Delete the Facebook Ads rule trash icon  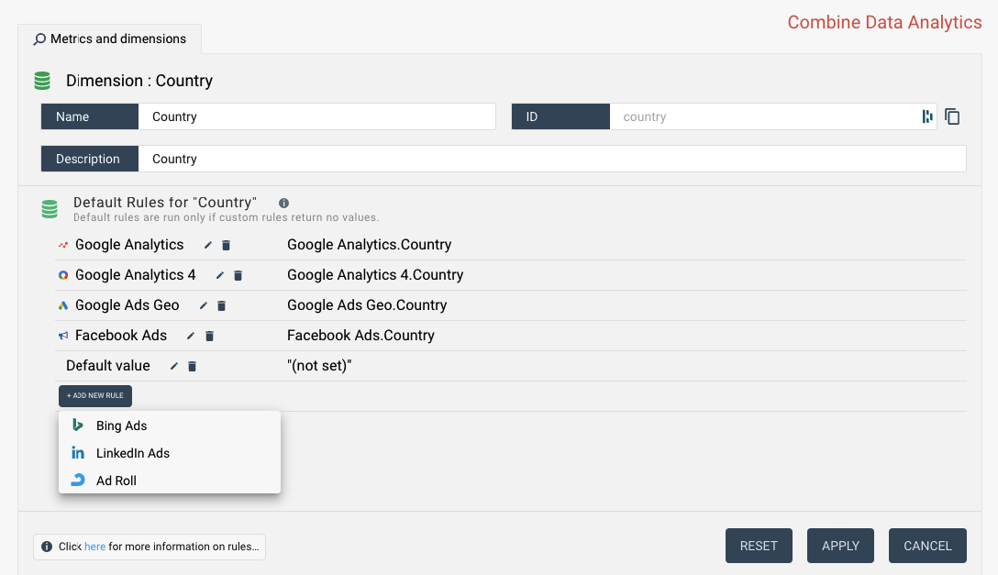point(209,336)
